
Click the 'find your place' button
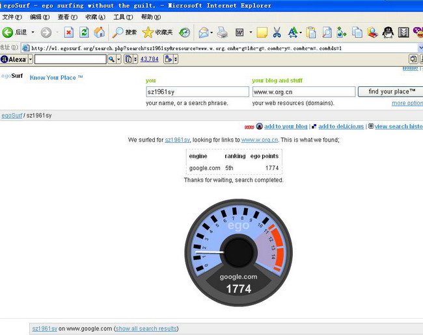390,92
